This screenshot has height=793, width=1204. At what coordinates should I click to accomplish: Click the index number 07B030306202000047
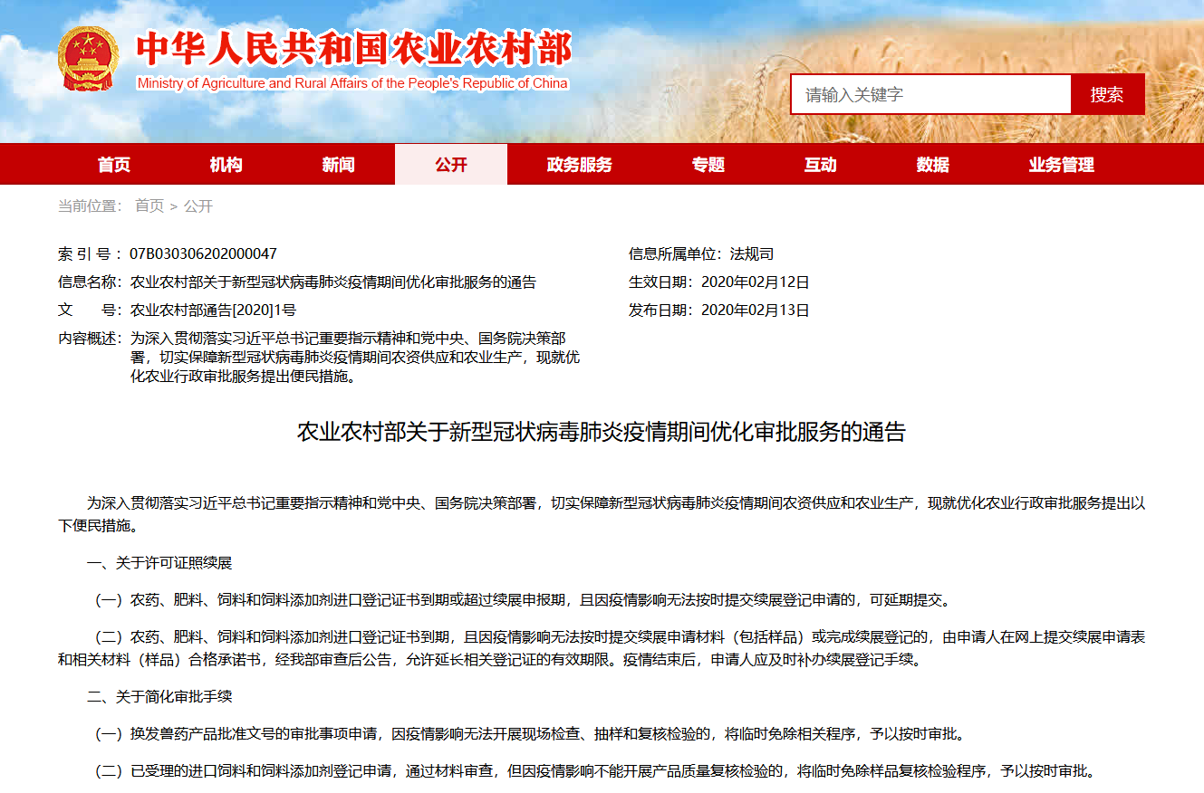point(203,253)
